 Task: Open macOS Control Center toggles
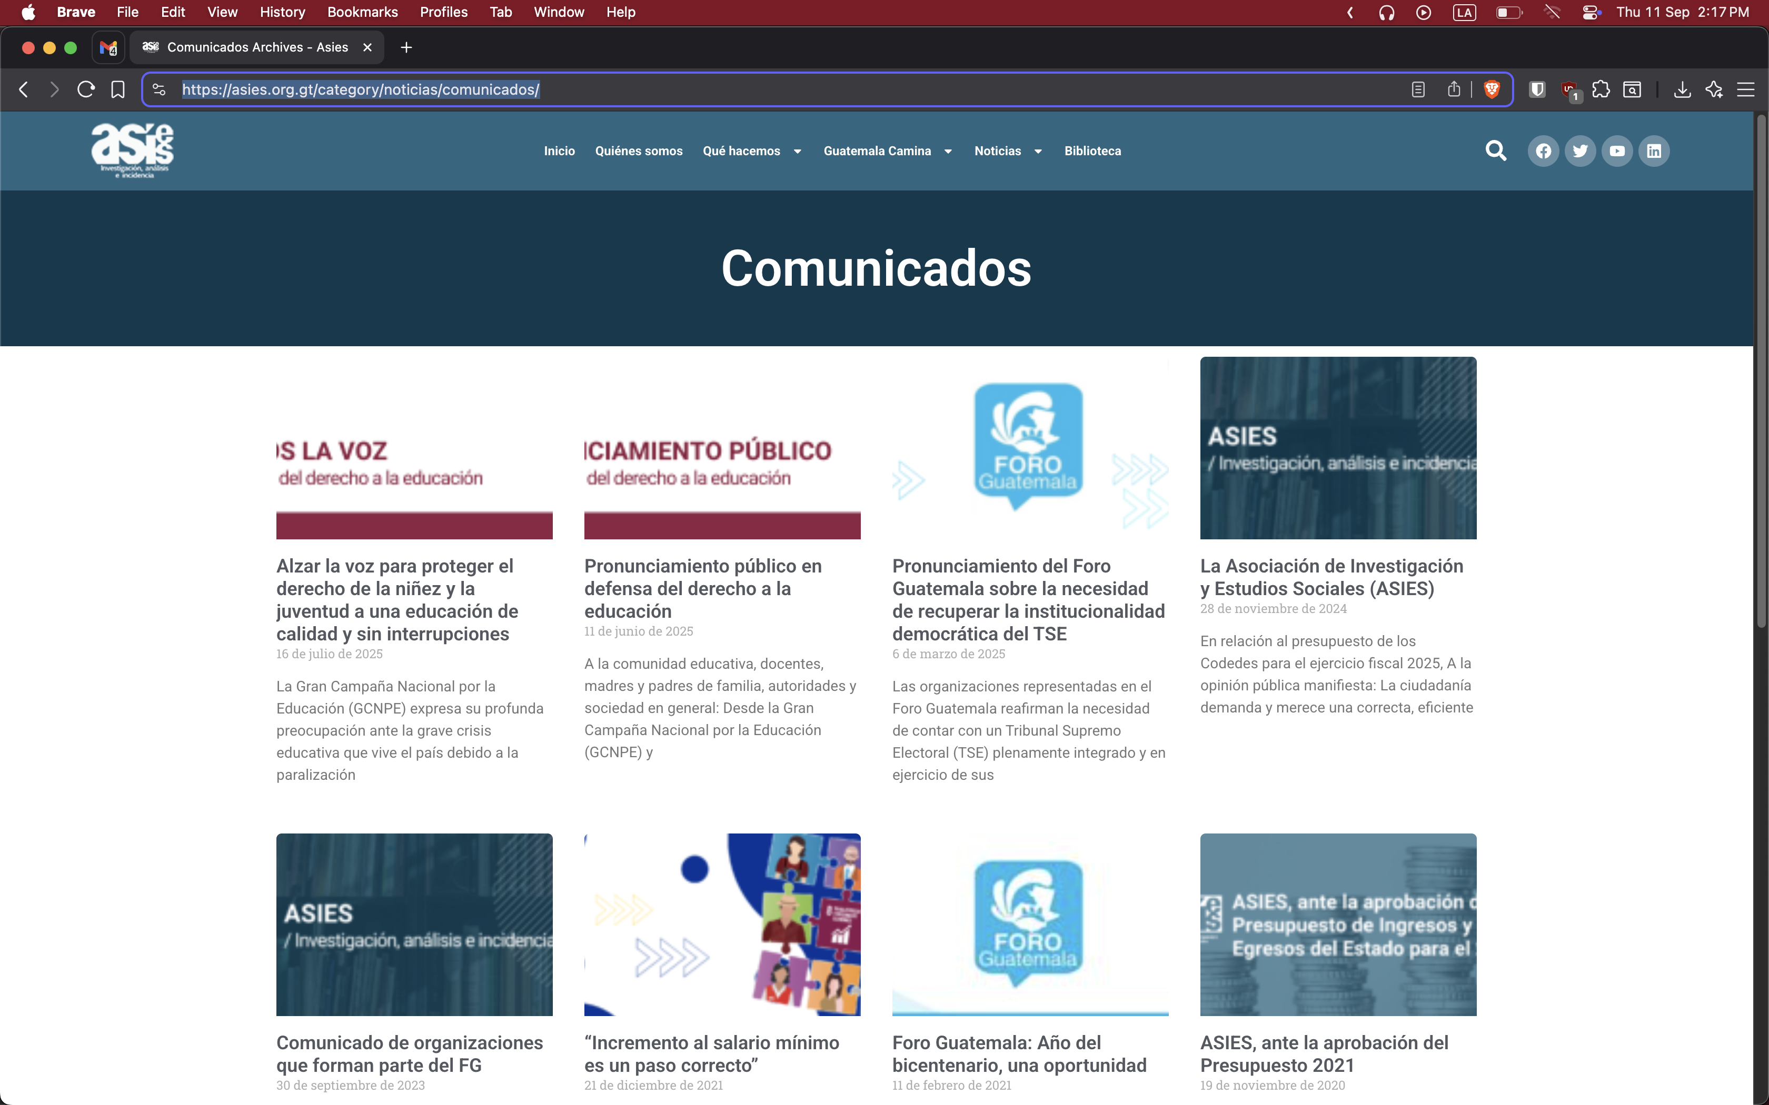(x=1591, y=13)
